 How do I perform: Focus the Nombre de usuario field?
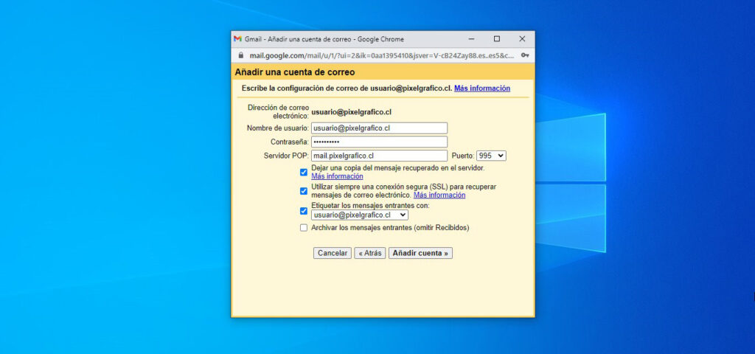379,128
